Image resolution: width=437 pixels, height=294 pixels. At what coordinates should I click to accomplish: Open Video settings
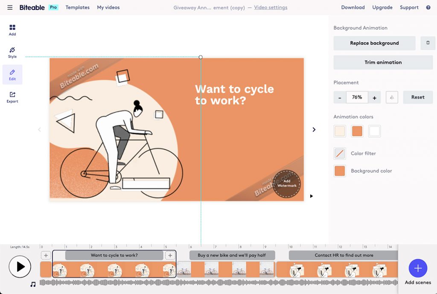271,7
